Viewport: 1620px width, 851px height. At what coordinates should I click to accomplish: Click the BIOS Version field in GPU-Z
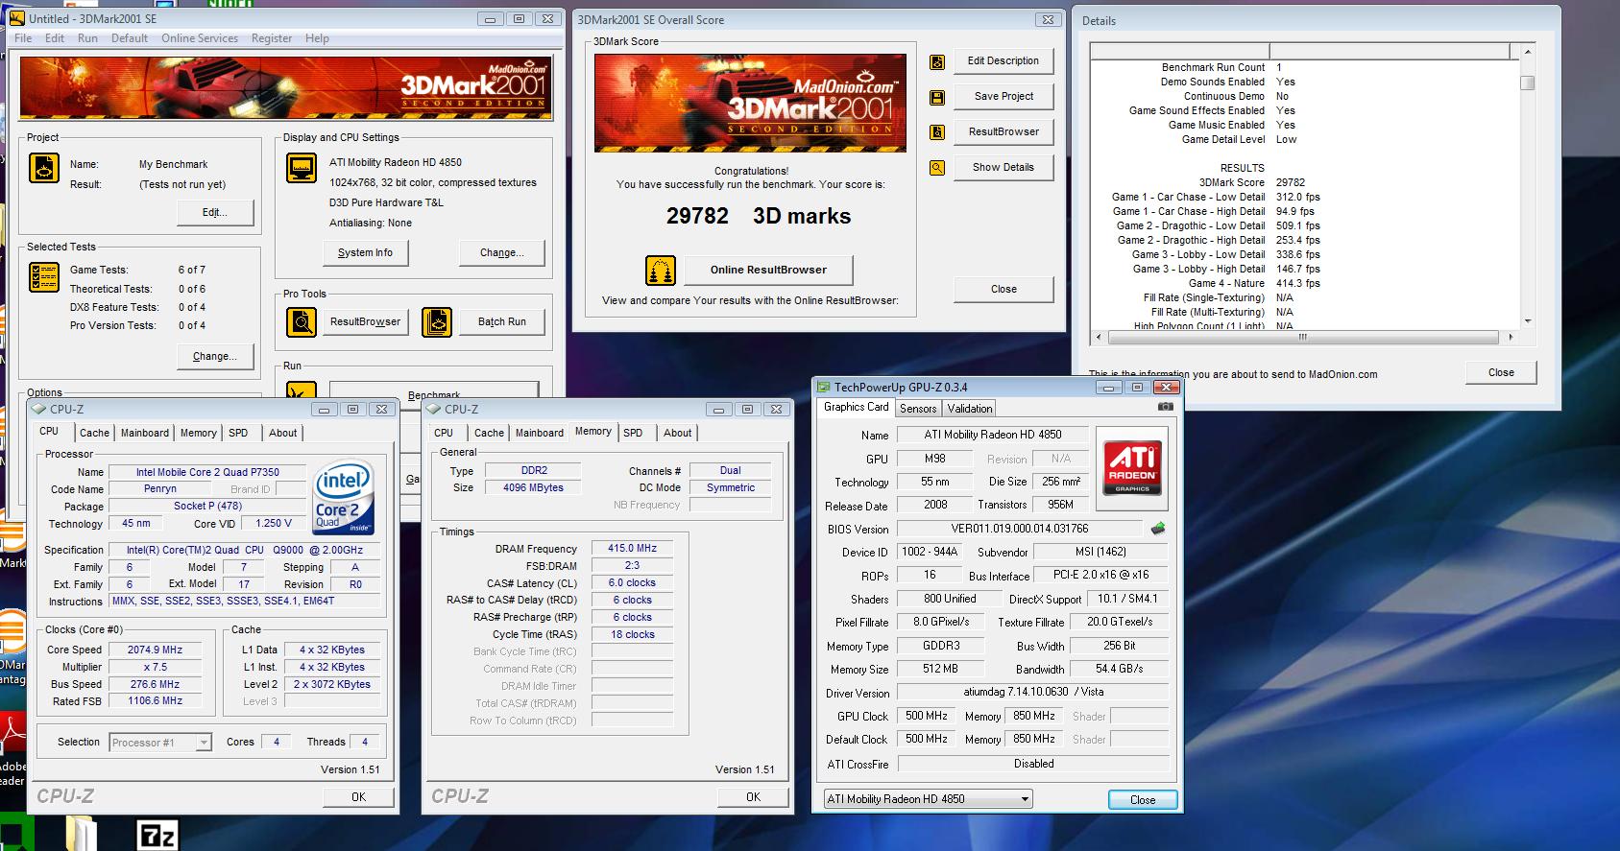point(1021,529)
